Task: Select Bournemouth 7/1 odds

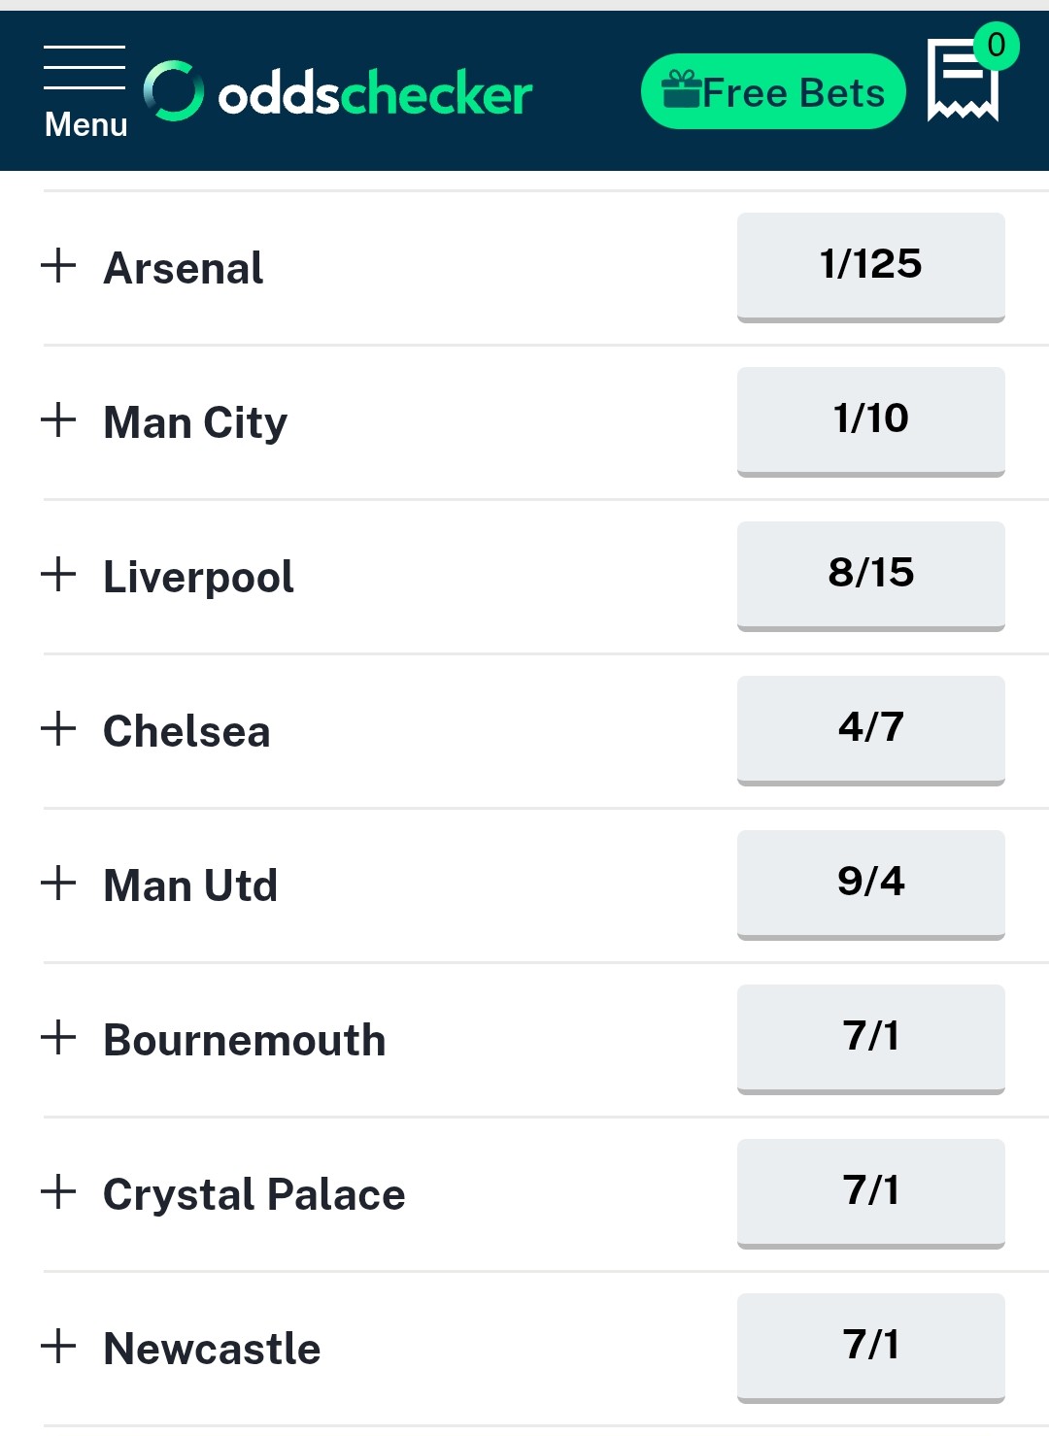Action: [870, 1037]
